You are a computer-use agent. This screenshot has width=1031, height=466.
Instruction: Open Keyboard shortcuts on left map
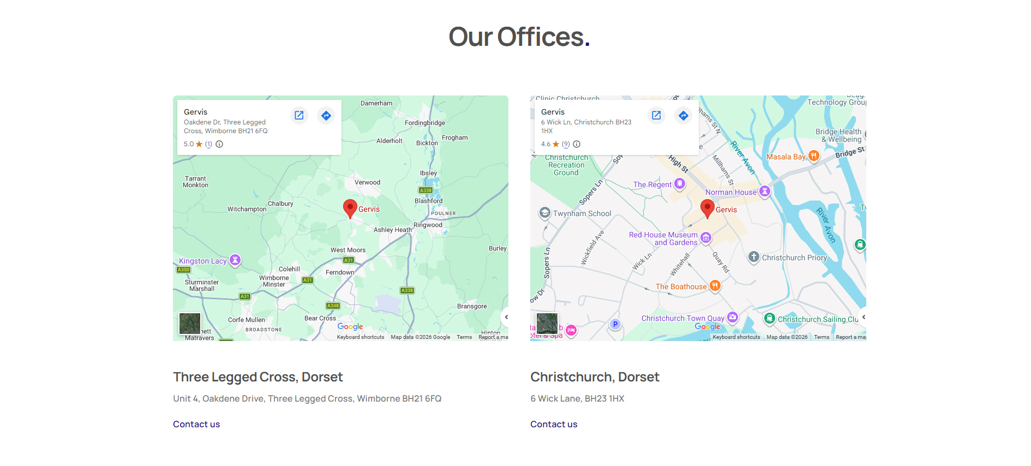point(360,337)
